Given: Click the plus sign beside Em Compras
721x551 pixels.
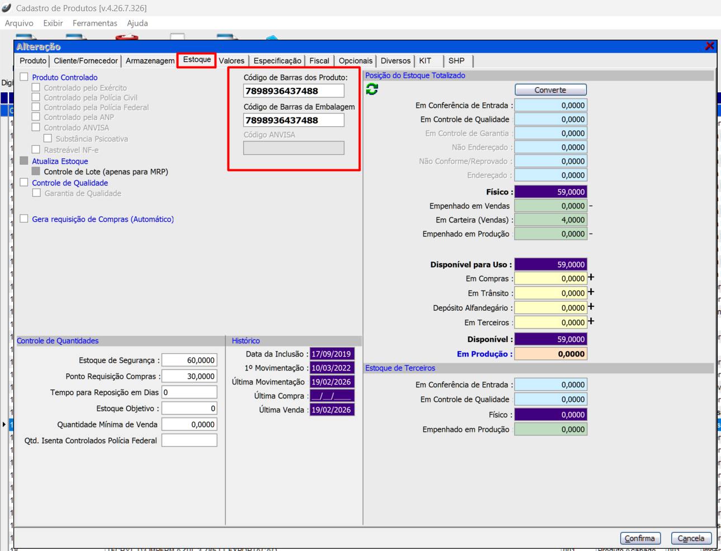Looking at the screenshot, I should click(x=591, y=278).
